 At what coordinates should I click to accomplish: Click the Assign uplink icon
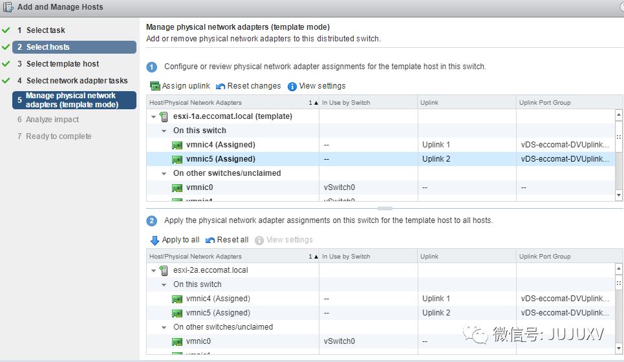point(155,86)
